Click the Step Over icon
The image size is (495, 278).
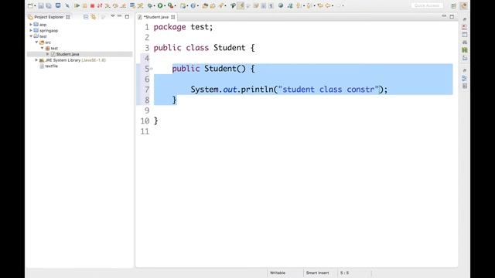click(x=115, y=5)
